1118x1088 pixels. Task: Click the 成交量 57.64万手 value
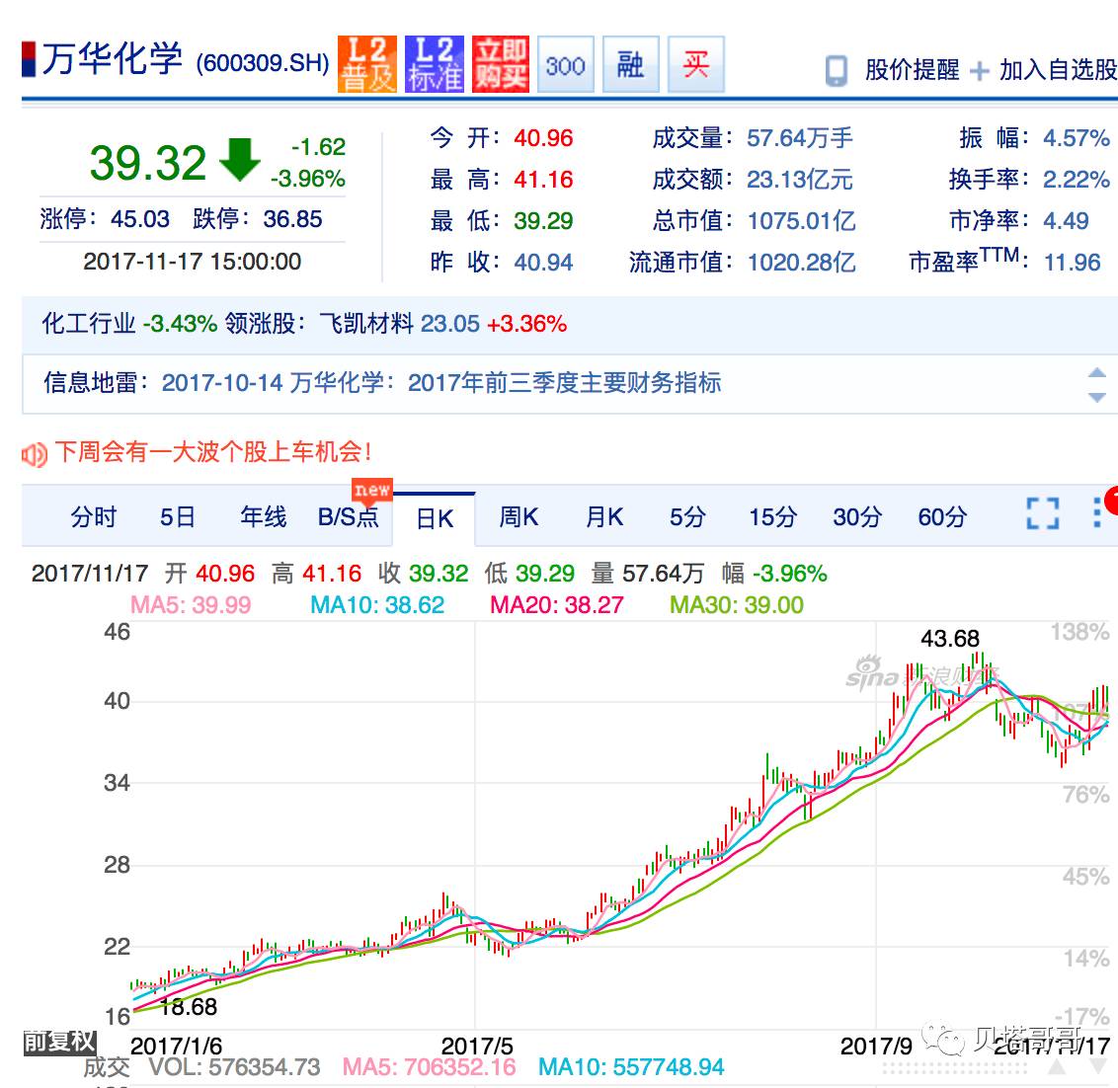pos(799,137)
